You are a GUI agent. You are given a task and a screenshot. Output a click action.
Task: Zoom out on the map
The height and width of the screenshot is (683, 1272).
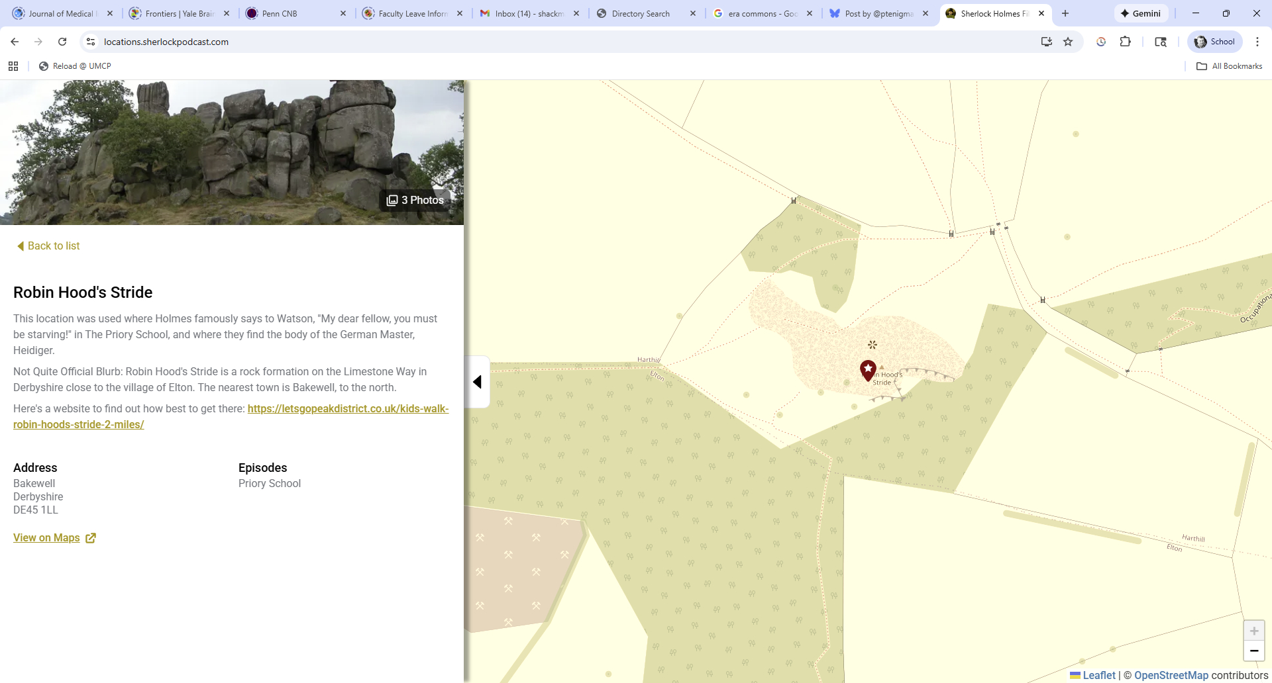[1253, 651]
